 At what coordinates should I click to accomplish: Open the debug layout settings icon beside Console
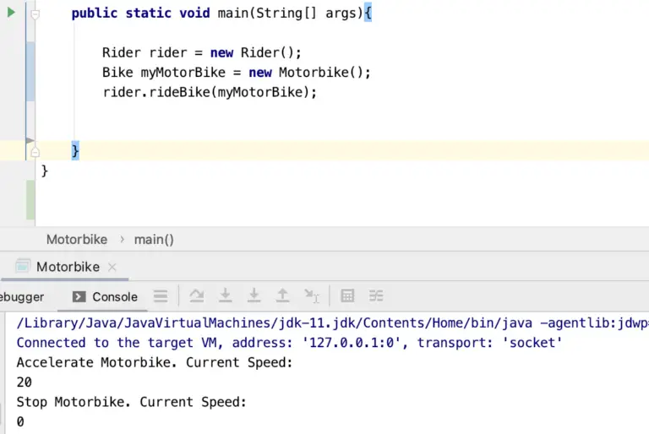pos(161,296)
